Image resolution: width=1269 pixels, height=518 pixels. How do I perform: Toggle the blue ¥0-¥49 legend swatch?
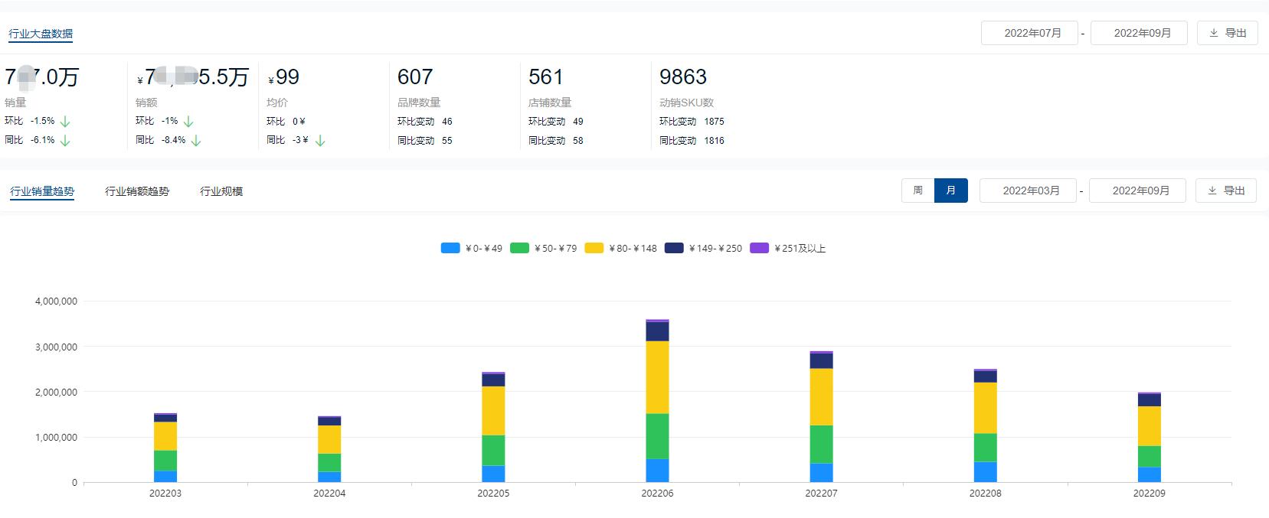[450, 248]
